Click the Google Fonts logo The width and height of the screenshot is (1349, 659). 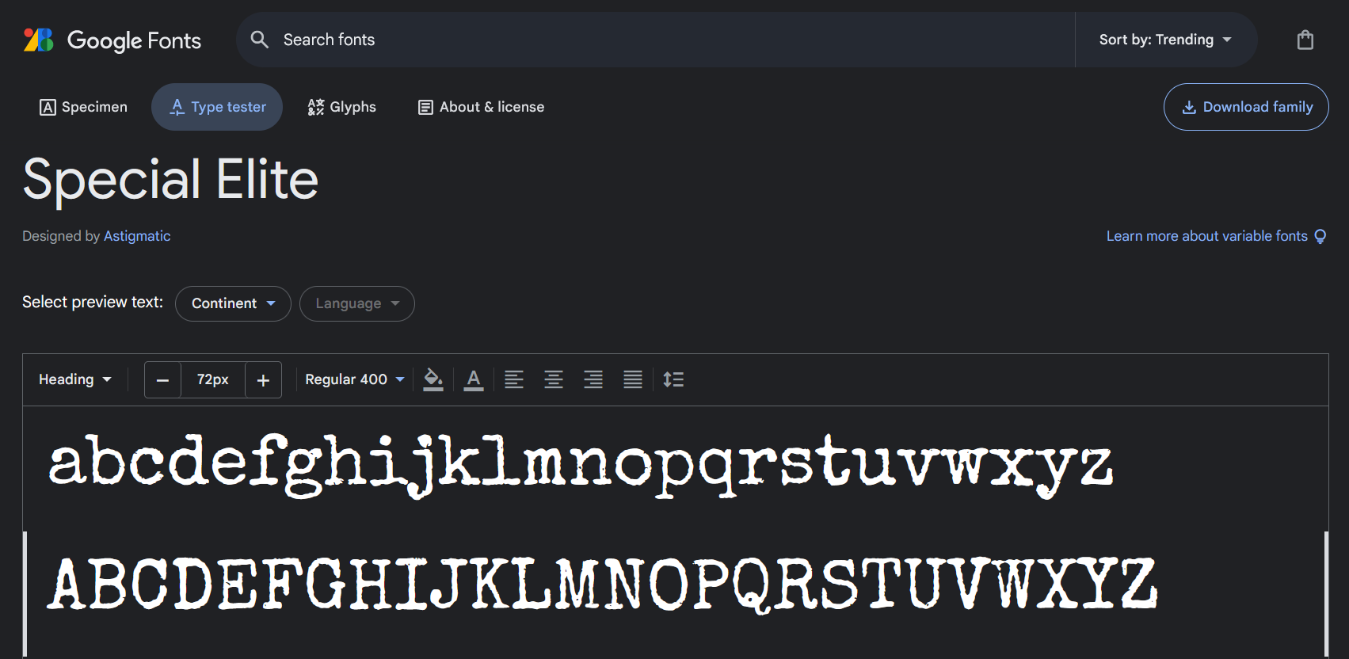pos(112,40)
